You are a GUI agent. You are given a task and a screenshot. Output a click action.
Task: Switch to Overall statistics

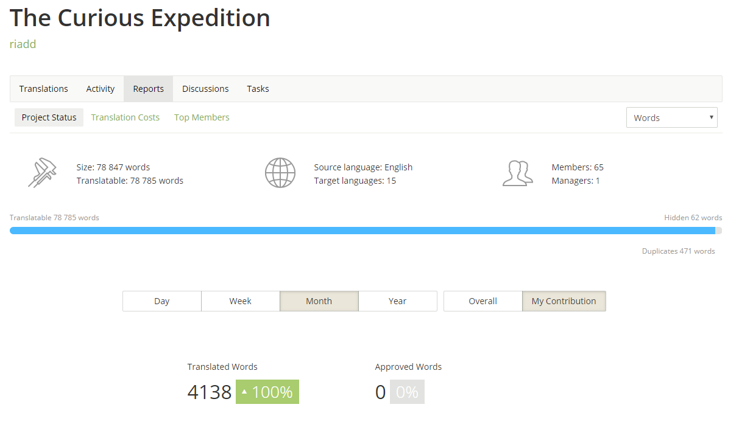(483, 301)
